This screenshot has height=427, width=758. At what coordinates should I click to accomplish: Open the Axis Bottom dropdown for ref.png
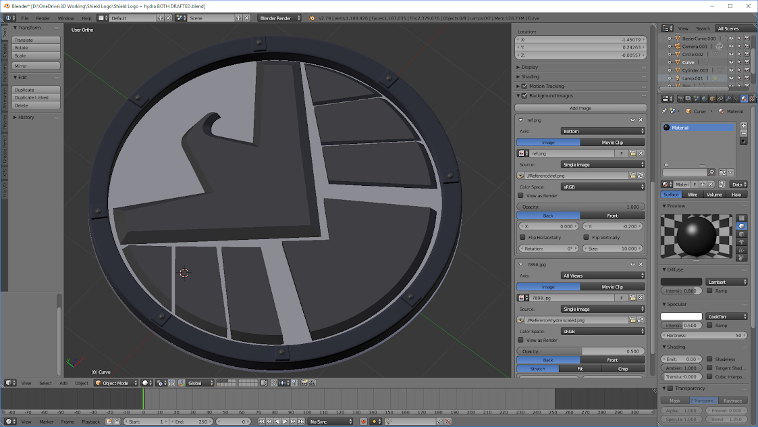click(x=603, y=131)
